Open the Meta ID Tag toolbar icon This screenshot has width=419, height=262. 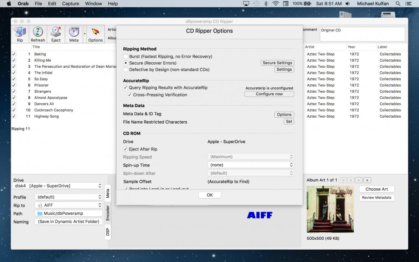point(74,34)
